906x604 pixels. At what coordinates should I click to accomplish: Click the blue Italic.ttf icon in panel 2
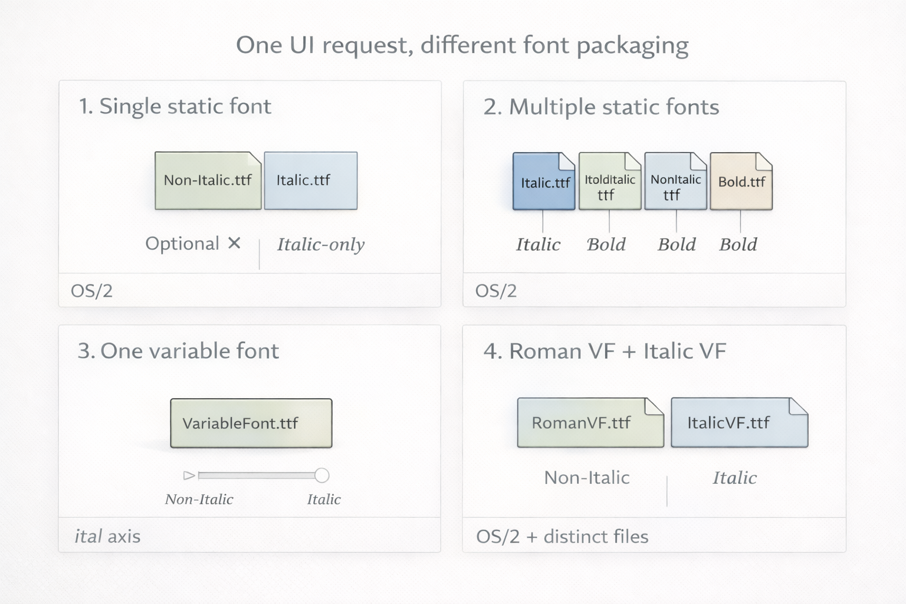click(543, 181)
